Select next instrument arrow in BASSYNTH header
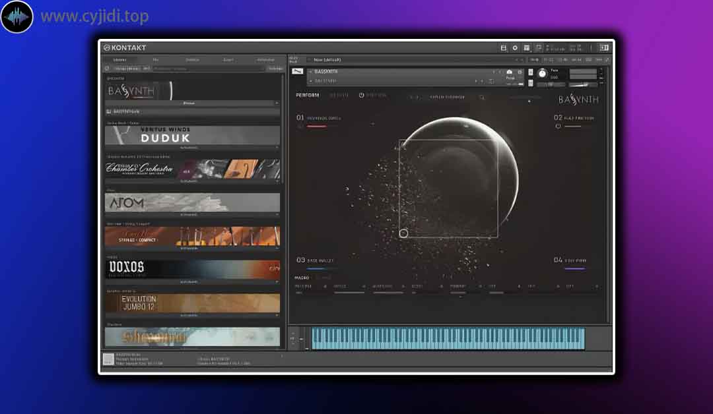Image resolution: width=713 pixels, height=414 pixels. pos(500,72)
